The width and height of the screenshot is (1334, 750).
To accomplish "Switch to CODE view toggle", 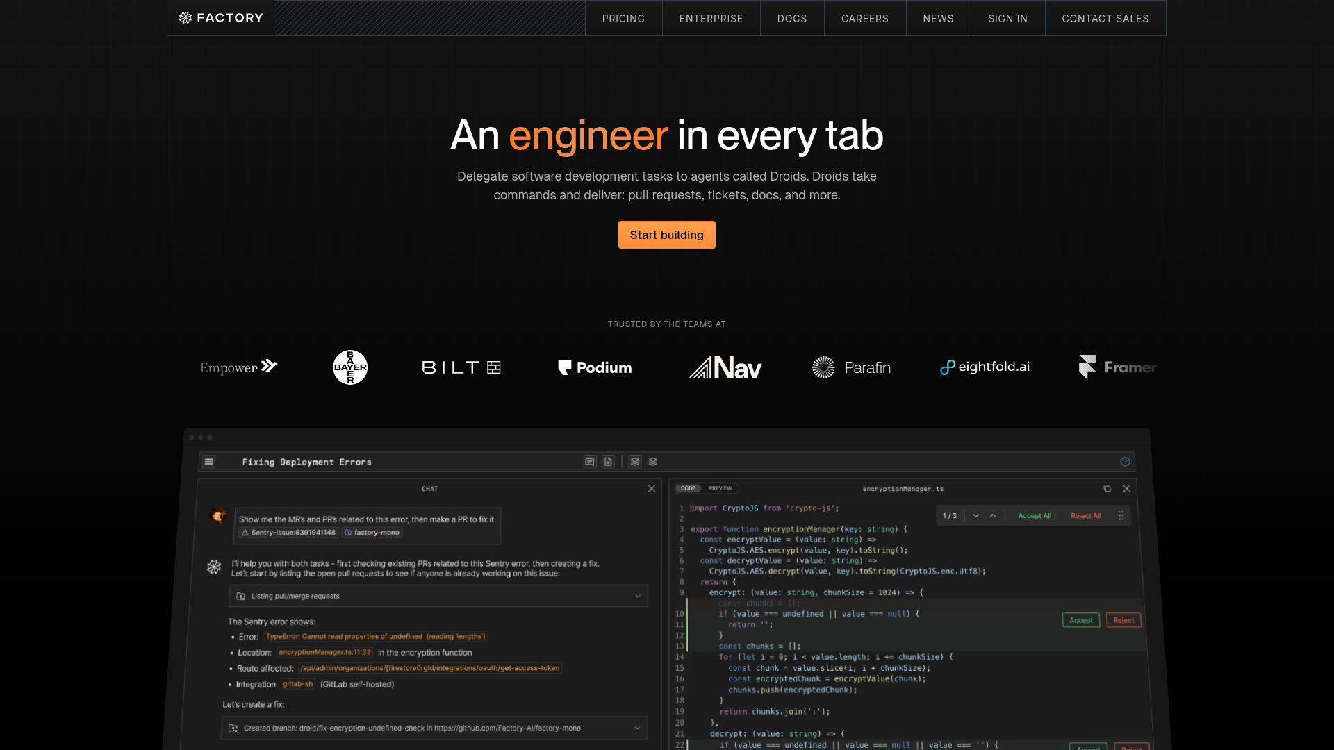I will (689, 489).
